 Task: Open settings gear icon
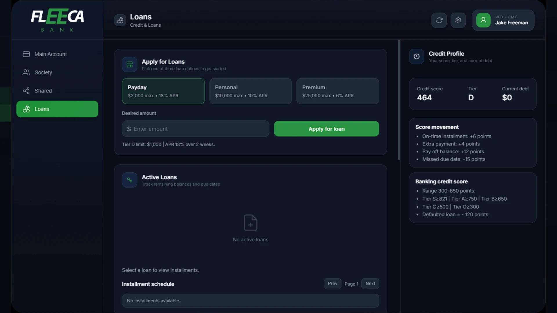(458, 20)
